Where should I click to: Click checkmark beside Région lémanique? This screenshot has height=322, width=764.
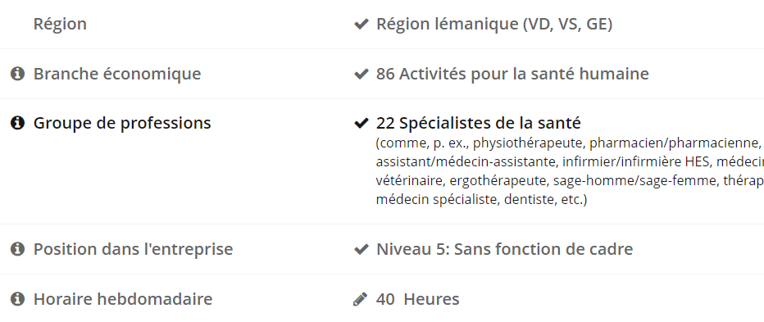pyautogui.click(x=361, y=24)
